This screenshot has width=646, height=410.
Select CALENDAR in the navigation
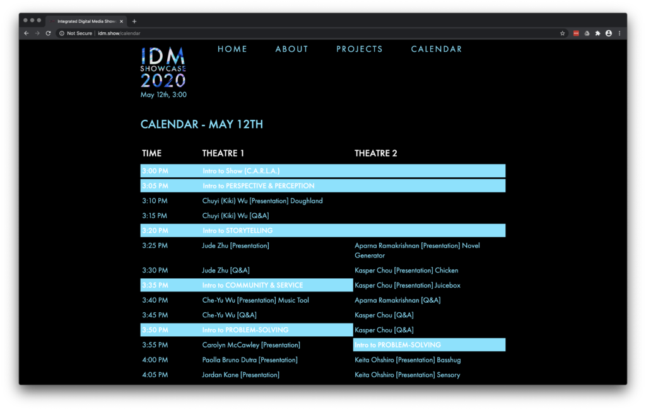436,49
